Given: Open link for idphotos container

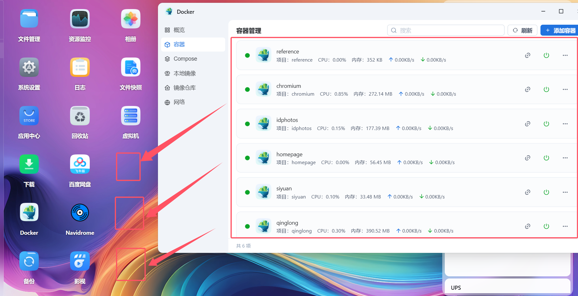Looking at the screenshot, I should coord(528,124).
